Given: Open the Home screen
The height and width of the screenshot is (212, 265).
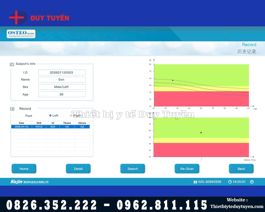Looking at the screenshot, I should coord(24,169).
